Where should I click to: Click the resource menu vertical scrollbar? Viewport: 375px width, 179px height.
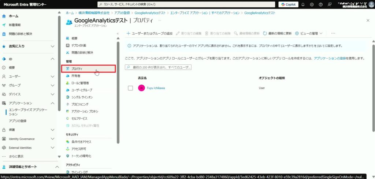point(118,93)
